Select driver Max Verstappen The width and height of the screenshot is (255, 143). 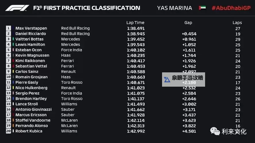click(31, 28)
